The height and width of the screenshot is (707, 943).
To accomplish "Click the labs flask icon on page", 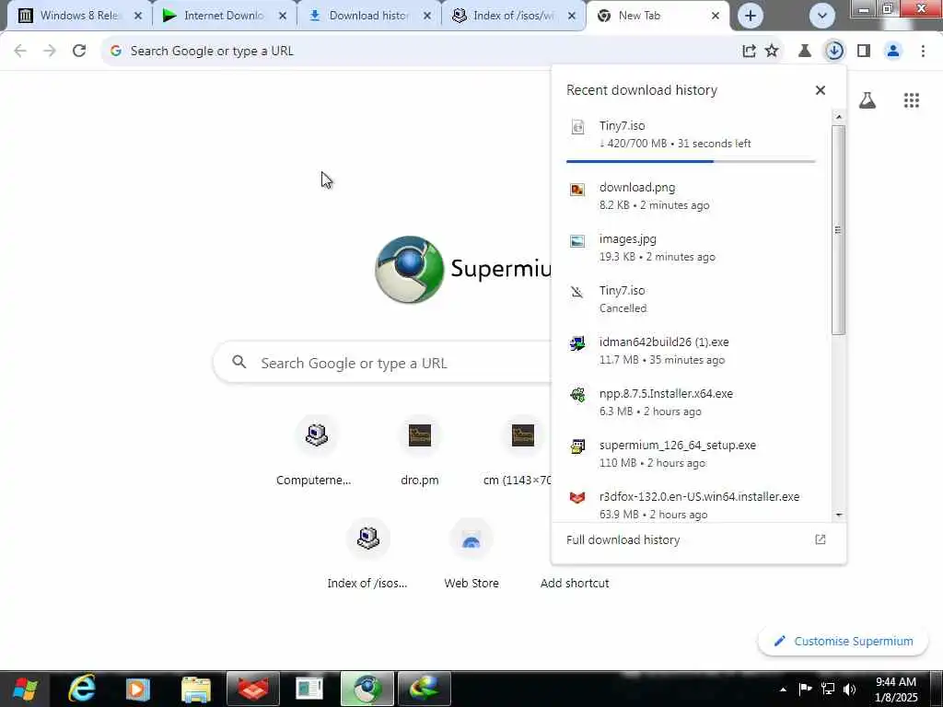I will (867, 100).
